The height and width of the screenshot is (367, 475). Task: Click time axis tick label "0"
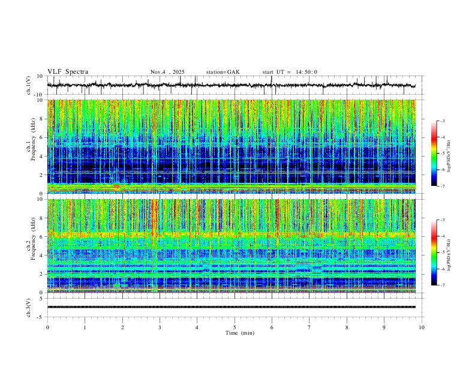(47, 327)
